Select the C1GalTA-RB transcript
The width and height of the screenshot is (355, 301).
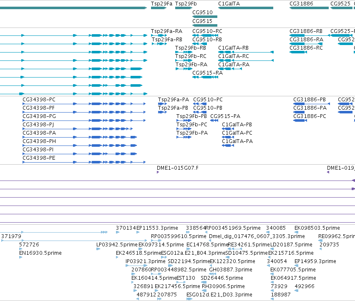246,52
